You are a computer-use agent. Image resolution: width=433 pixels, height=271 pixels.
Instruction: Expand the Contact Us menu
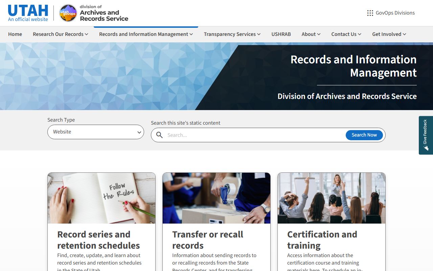coord(346,34)
